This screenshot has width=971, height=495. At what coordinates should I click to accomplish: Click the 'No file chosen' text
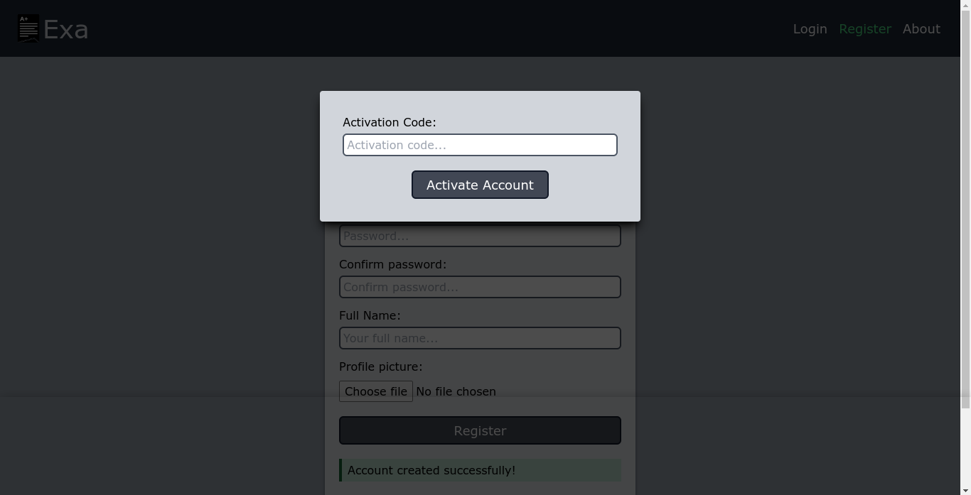point(456,391)
